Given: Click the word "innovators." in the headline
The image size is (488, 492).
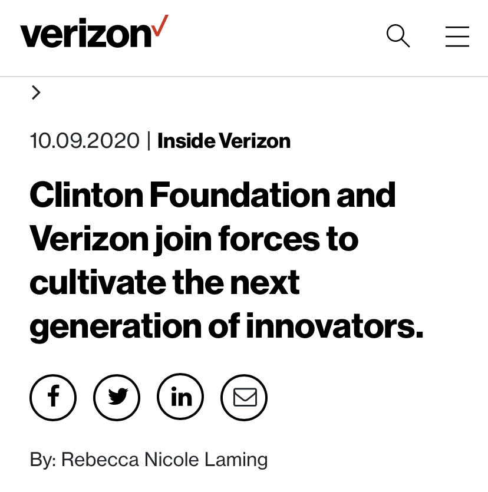Looking at the screenshot, I should [334, 326].
